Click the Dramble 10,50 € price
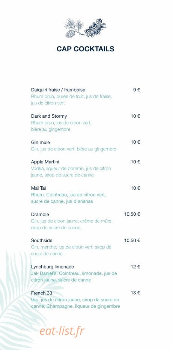 tap(132, 214)
